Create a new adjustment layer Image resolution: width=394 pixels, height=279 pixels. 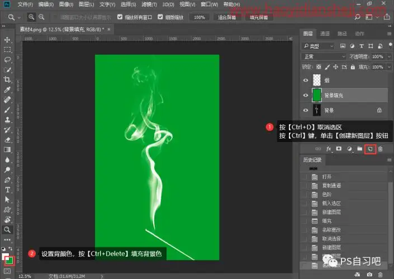click(x=349, y=149)
